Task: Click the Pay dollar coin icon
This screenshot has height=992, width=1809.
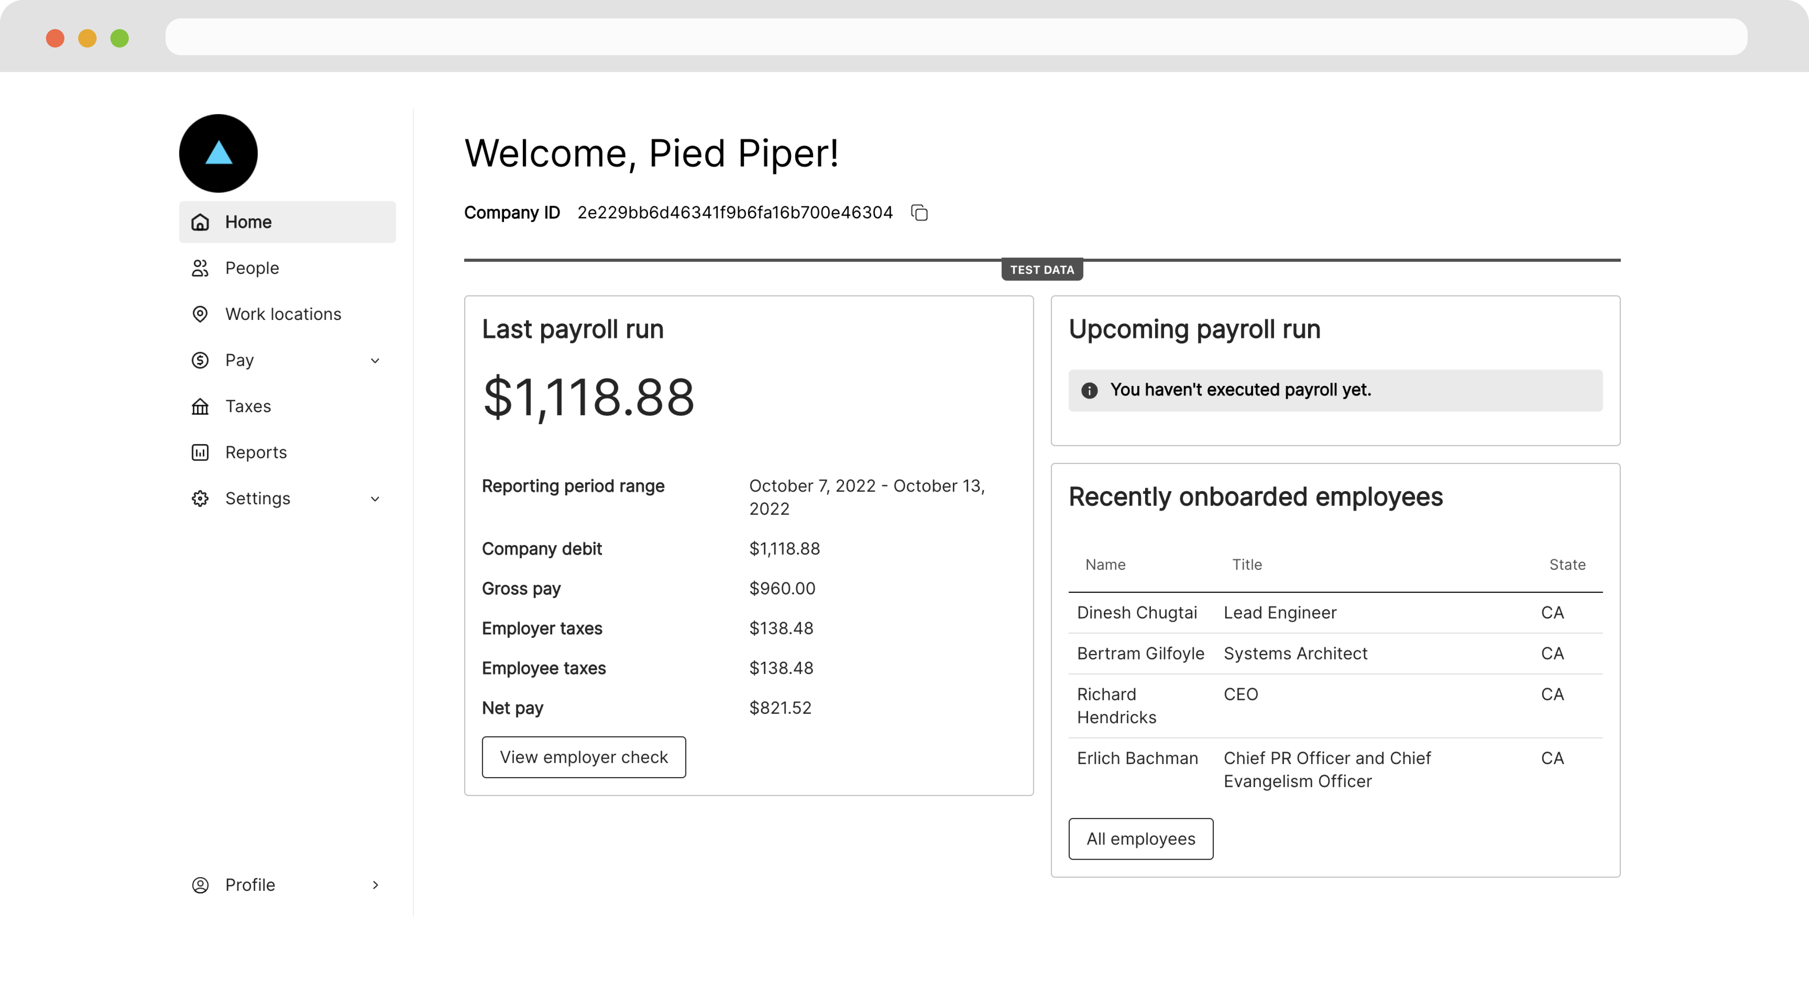Action: coord(200,360)
